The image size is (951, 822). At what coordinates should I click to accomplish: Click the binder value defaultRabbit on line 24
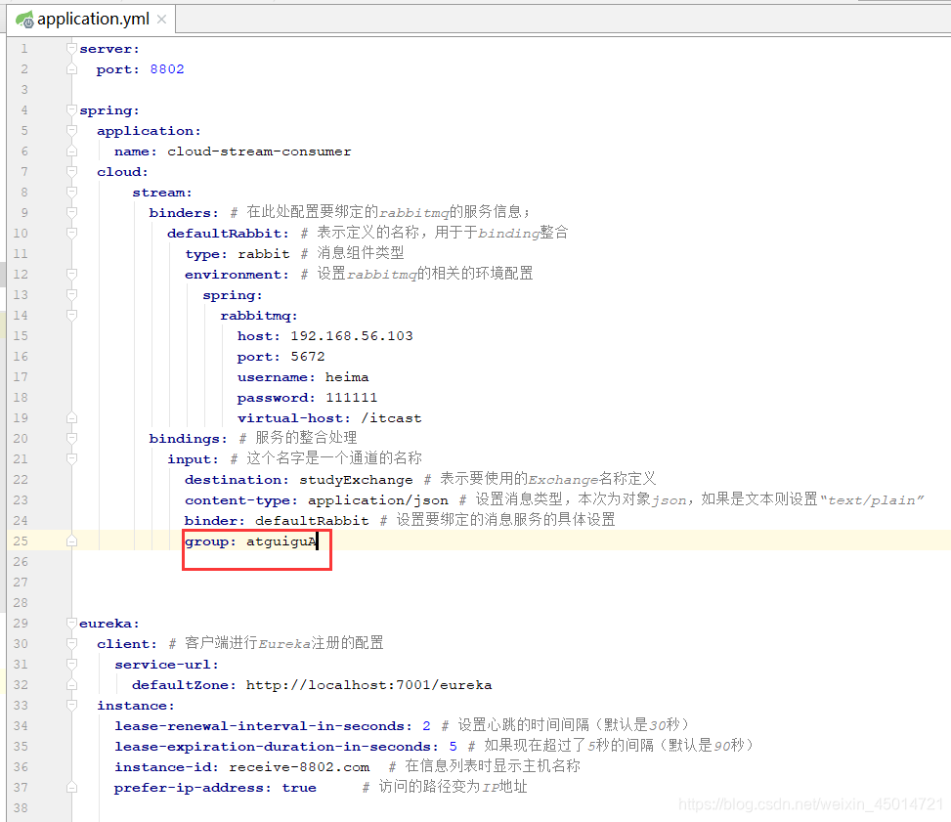(312, 521)
